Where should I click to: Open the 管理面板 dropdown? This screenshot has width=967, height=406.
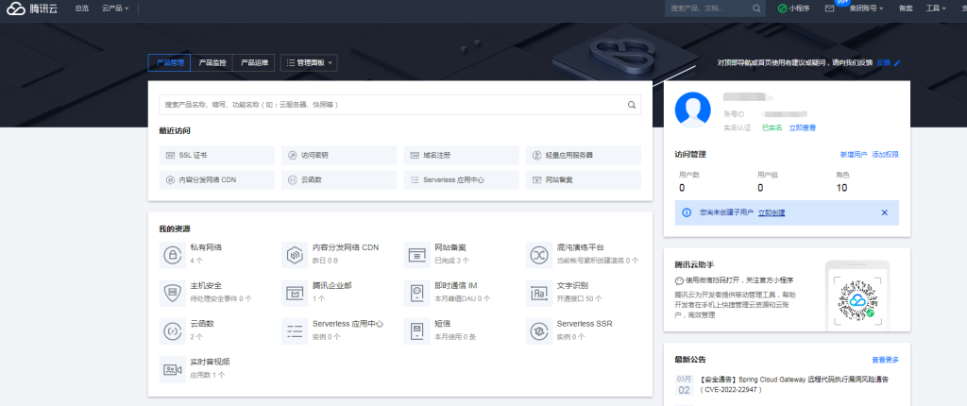309,63
